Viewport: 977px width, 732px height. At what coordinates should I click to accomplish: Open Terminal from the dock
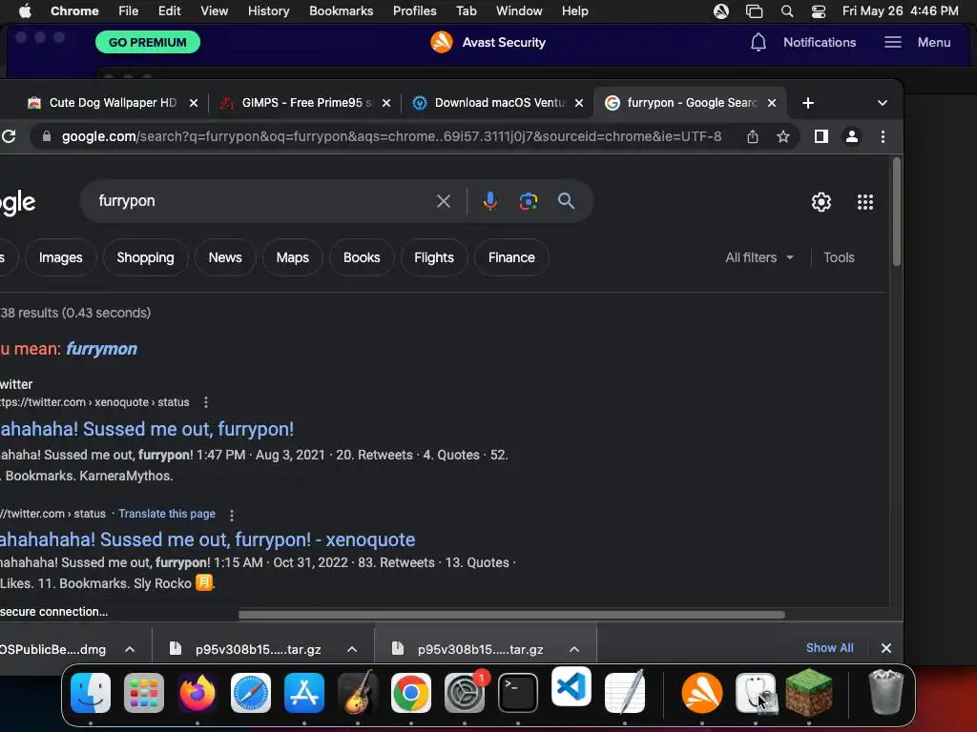(x=518, y=692)
